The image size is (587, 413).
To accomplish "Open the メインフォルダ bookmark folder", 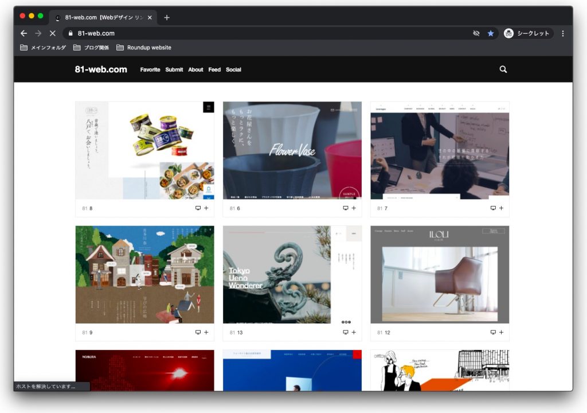I will [43, 48].
